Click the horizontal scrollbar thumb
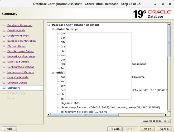 (84, 115)
